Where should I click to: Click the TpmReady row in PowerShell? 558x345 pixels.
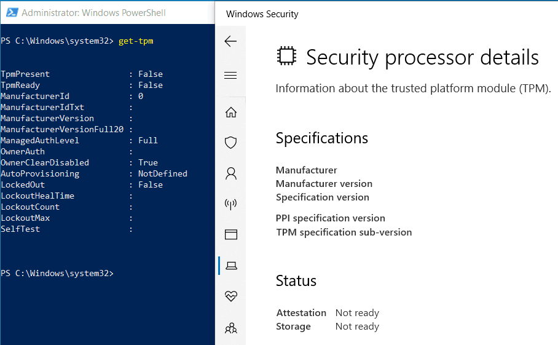click(82, 85)
